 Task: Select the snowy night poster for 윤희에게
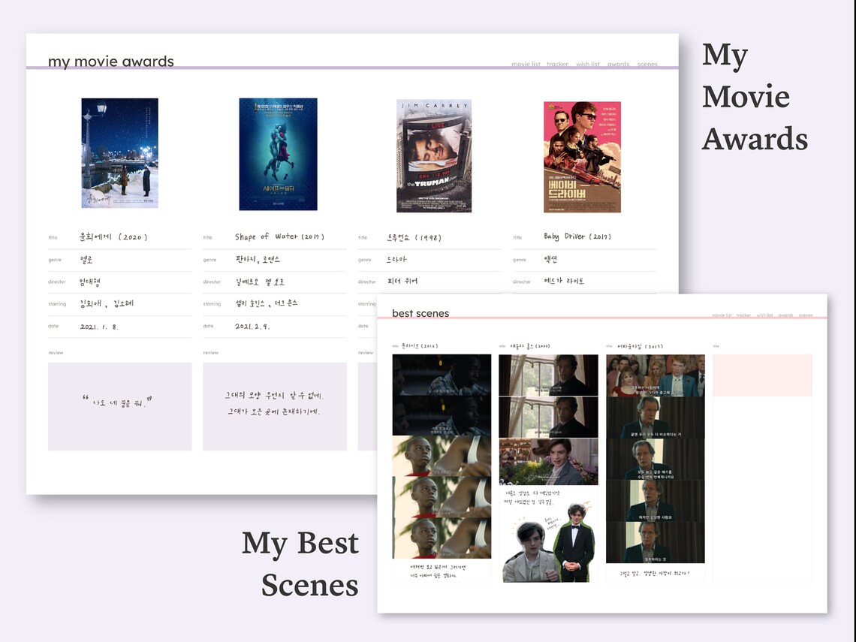click(119, 154)
